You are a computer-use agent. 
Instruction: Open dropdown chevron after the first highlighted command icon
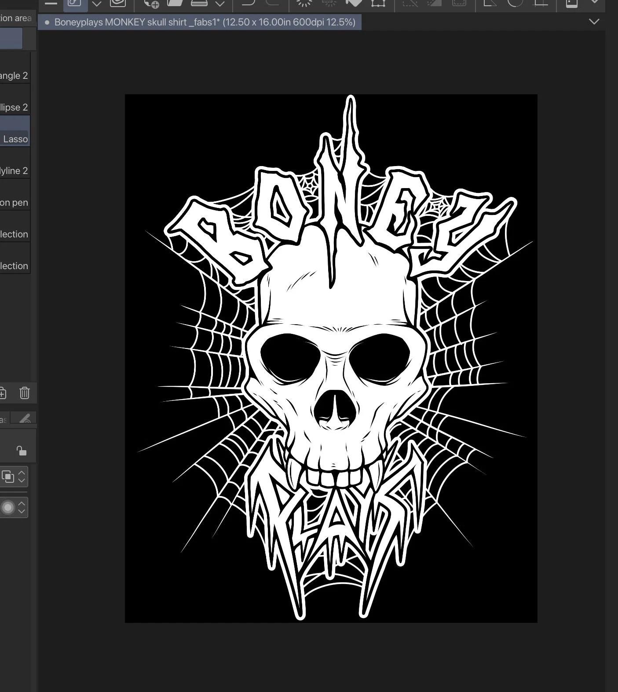point(97,4)
